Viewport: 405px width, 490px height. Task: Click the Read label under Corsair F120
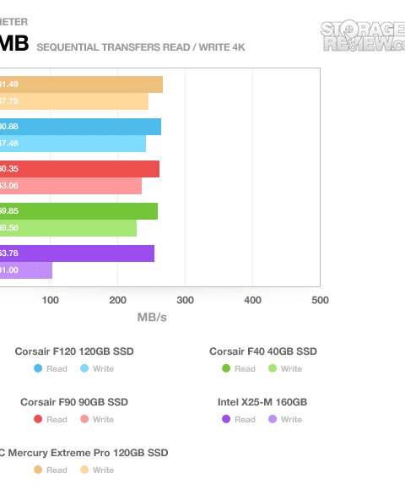coord(57,368)
